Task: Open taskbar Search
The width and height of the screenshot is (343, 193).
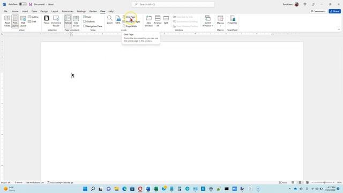Action: [93, 189]
